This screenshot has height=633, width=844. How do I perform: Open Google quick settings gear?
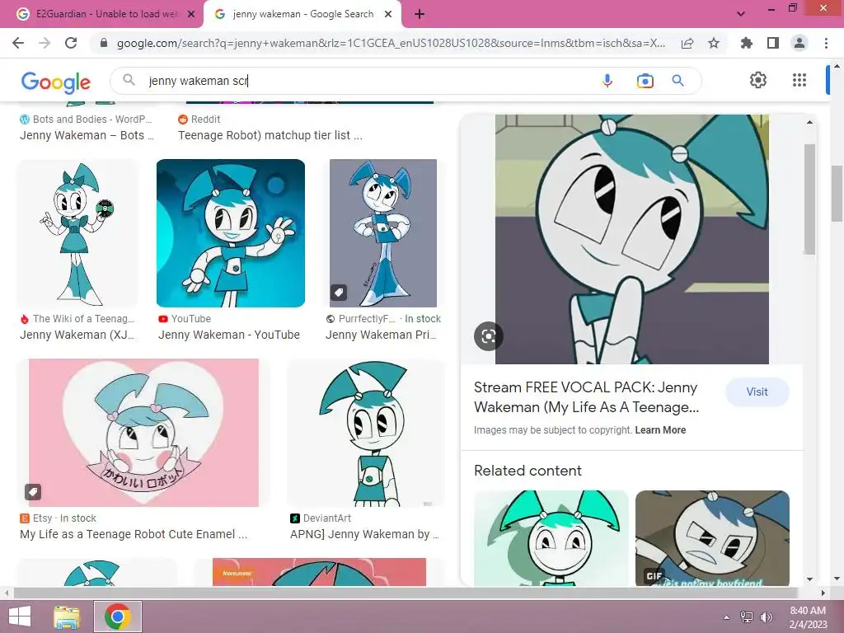click(758, 80)
